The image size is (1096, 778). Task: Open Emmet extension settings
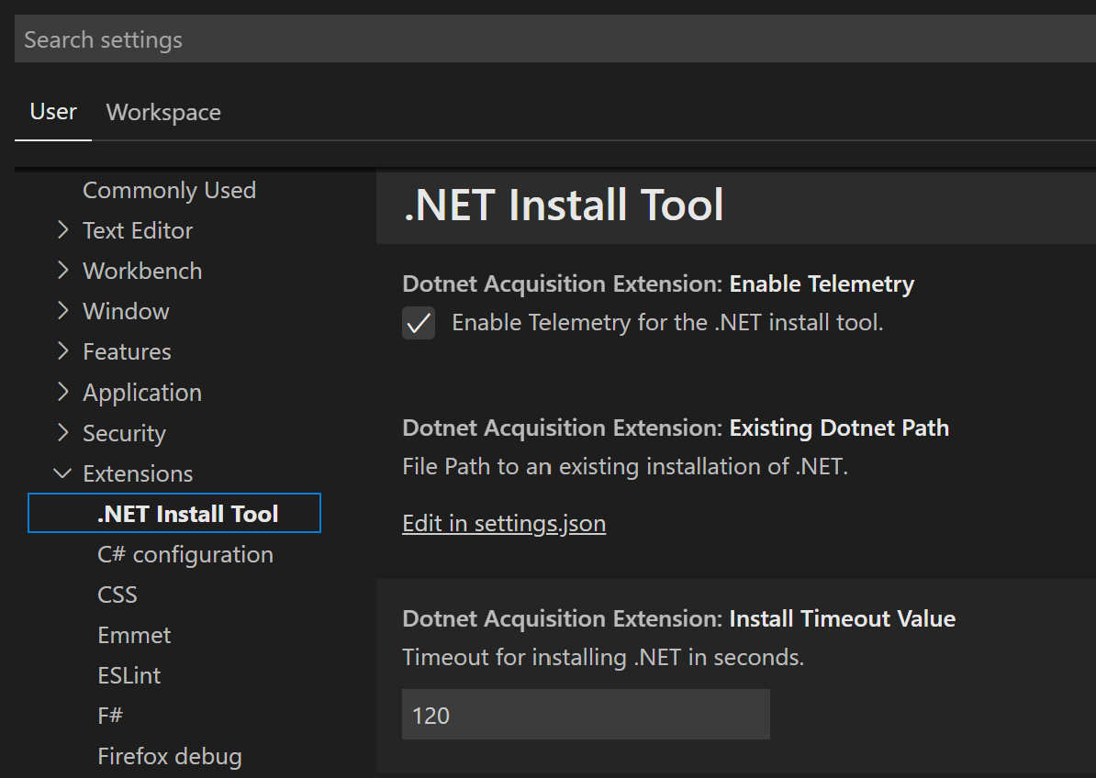click(x=134, y=635)
